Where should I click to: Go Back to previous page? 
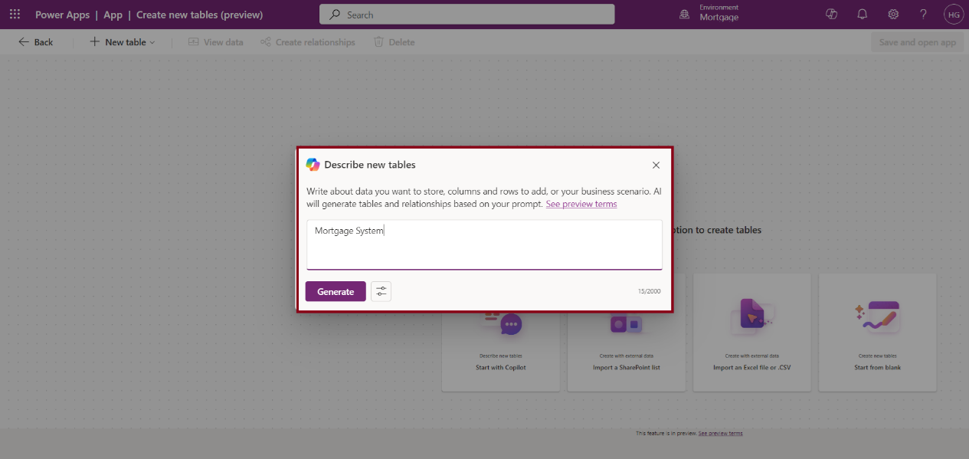coord(35,42)
